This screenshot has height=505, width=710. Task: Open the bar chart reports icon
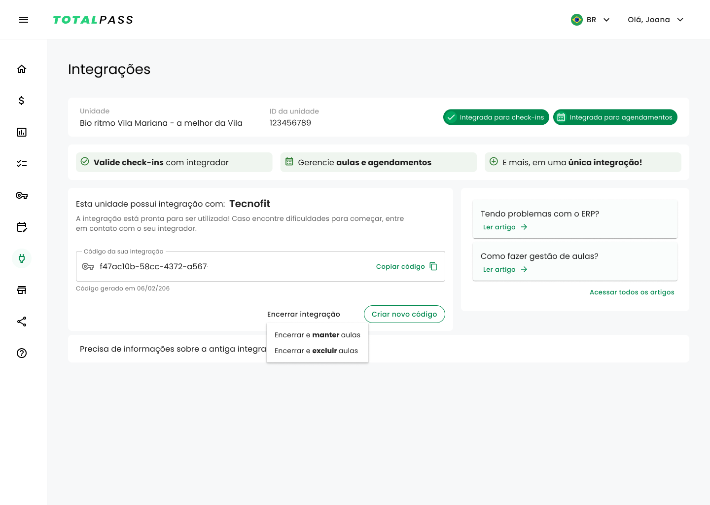click(x=22, y=132)
